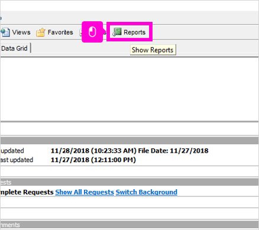
Task: Click the green Reports book icon
Action: tap(117, 32)
